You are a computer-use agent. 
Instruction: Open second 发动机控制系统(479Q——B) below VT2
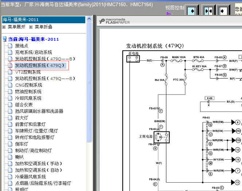coord(45,79)
